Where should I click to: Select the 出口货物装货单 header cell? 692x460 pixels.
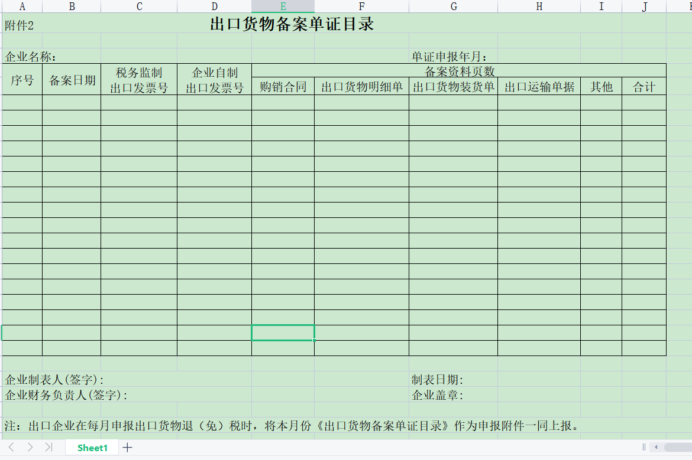point(453,87)
